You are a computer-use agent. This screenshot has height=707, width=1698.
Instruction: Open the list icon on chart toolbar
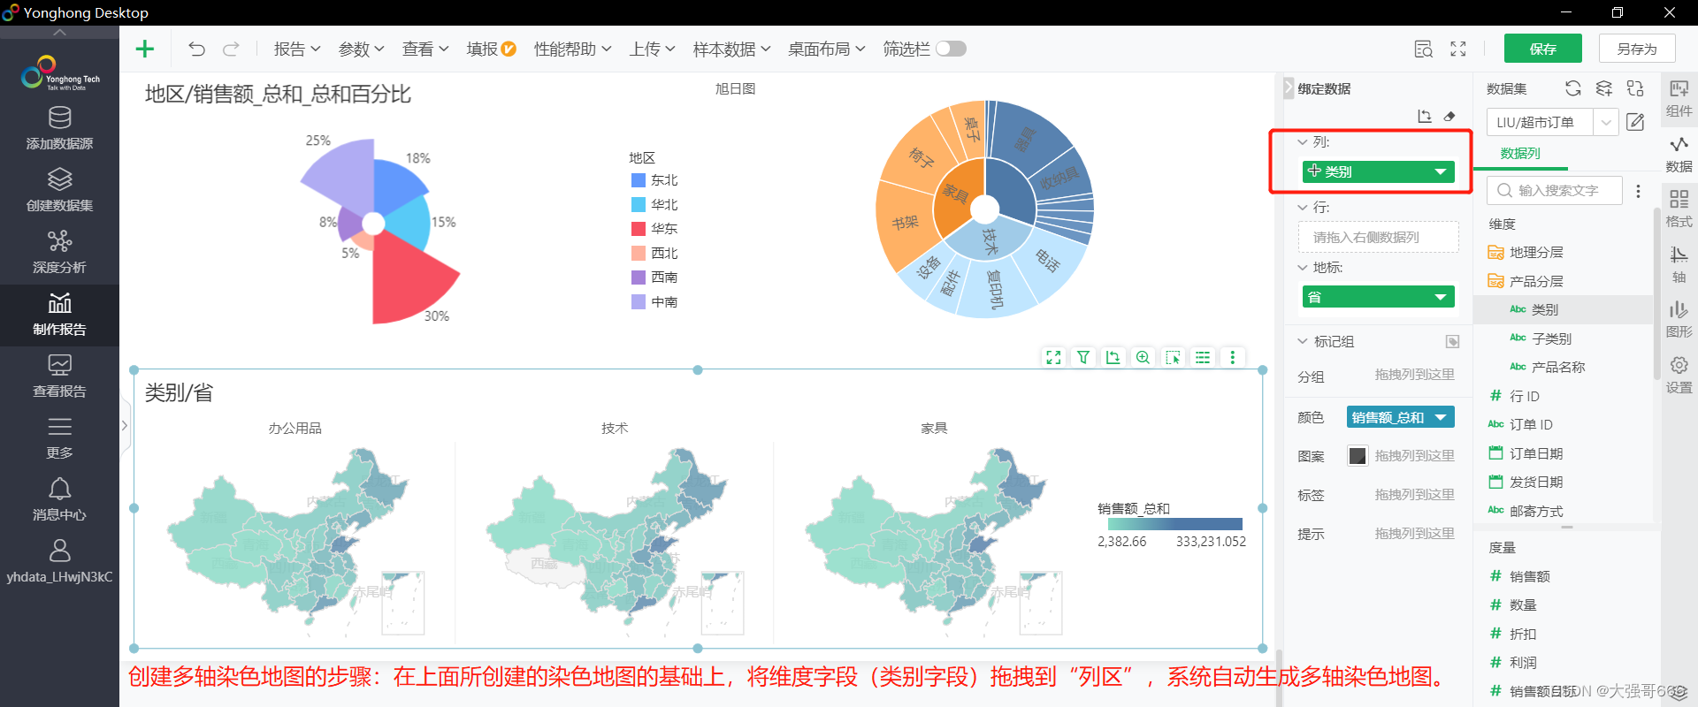[x=1203, y=357]
